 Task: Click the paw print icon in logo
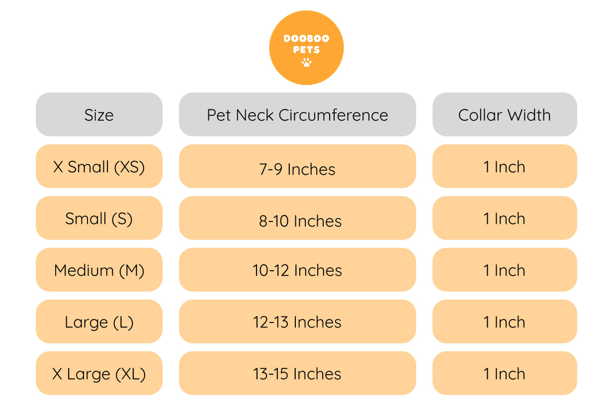point(306,62)
